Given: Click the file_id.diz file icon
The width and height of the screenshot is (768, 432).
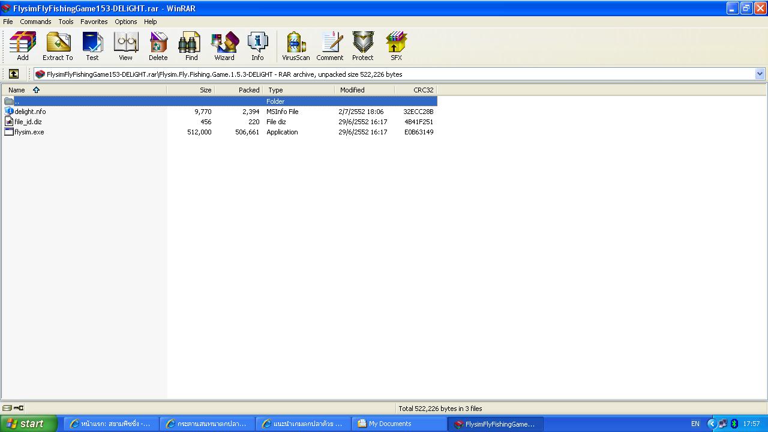Looking at the screenshot, I should pos(9,121).
